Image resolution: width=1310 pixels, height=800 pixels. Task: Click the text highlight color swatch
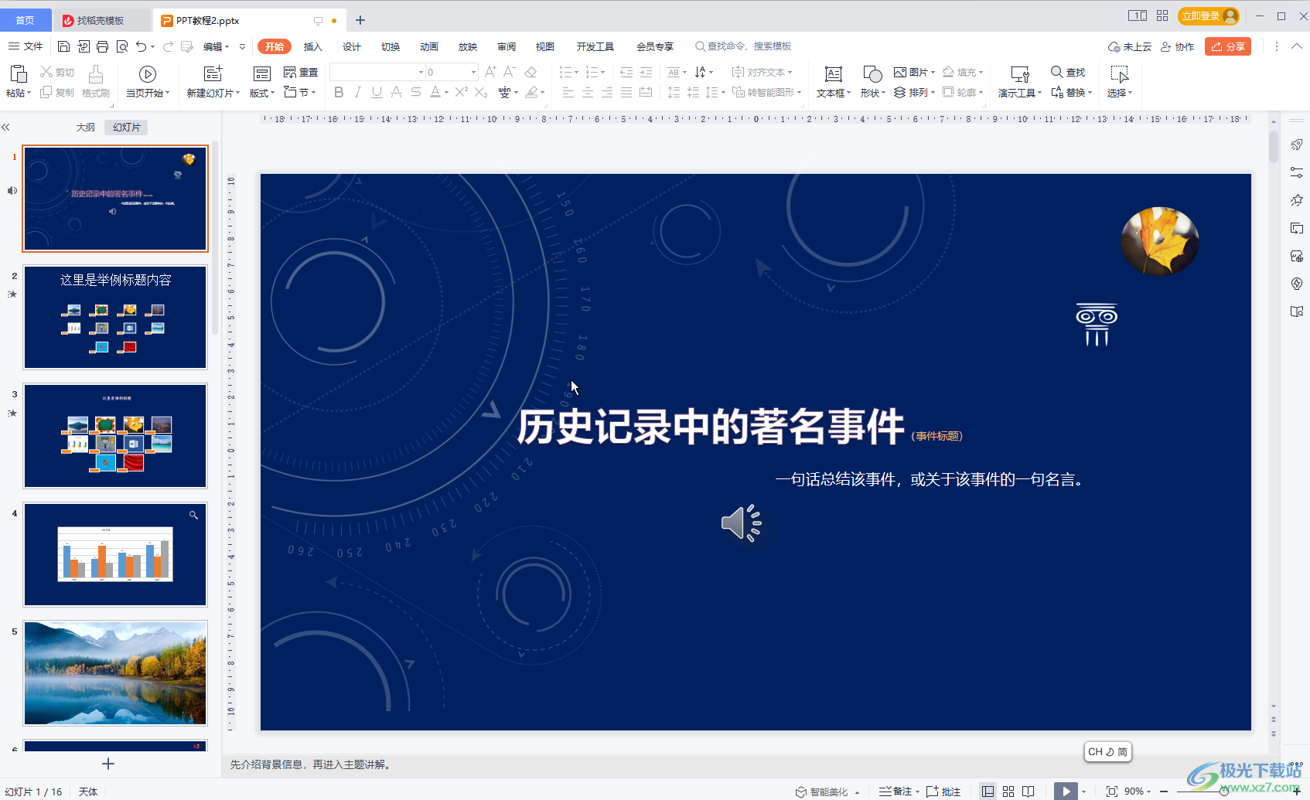pyautogui.click(x=531, y=93)
